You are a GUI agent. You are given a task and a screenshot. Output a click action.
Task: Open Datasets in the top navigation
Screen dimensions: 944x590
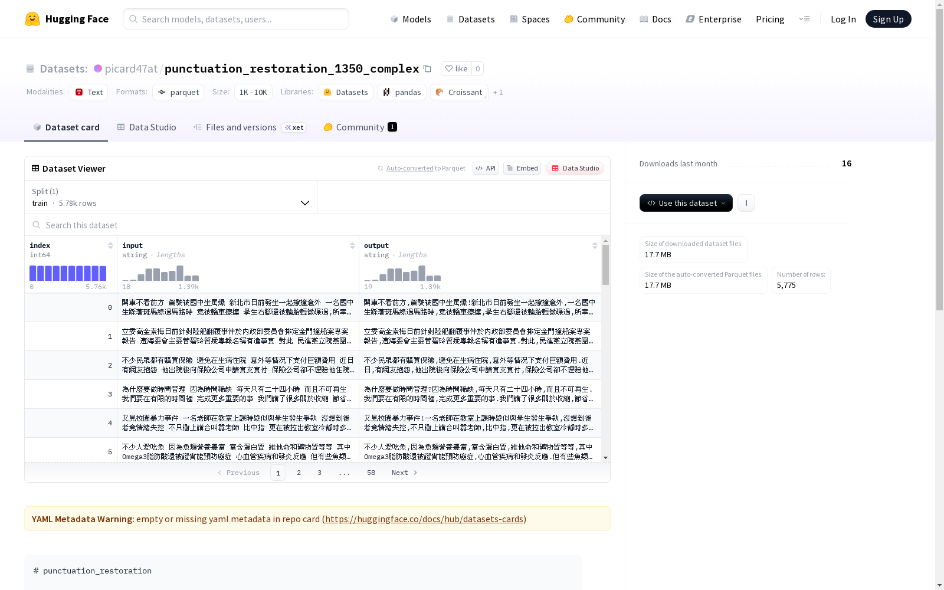coord(470,19)
